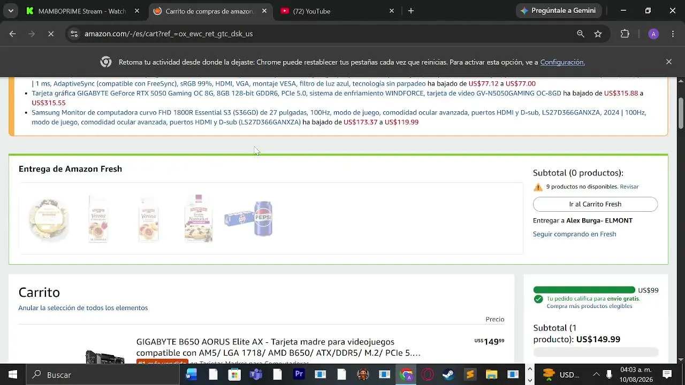685x385 pixels.
Task: Click Compra más productos elegibles link
Action: tap(589, 306)
